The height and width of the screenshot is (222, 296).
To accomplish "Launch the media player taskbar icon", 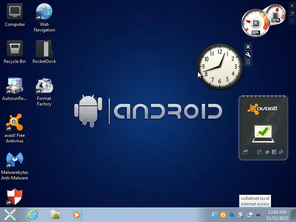I will (77, 215).
